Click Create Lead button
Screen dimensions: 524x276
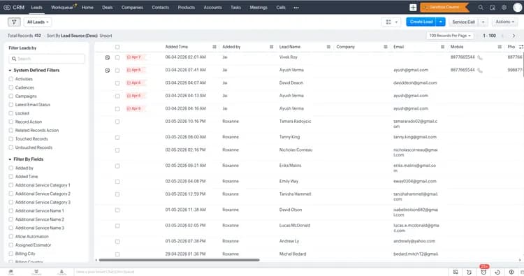point(421,22)
